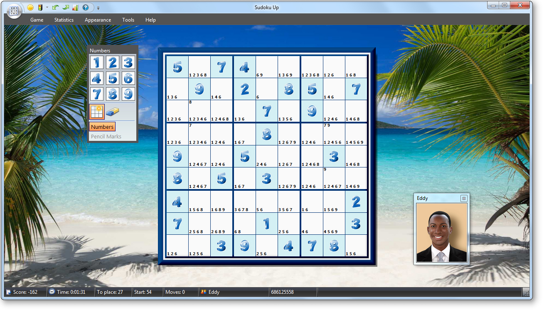The image size is (544, 310).
Task: Open the quick access toolbar customization arrow
Action: (x=98, y=7)
